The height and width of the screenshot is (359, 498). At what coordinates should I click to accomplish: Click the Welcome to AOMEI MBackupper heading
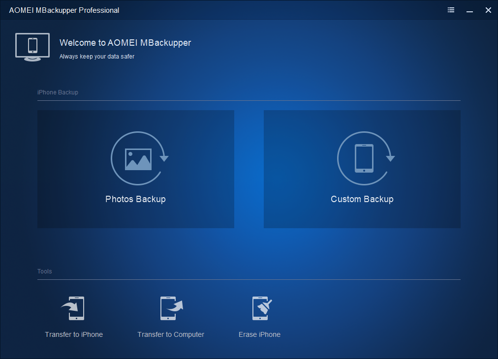125,43
